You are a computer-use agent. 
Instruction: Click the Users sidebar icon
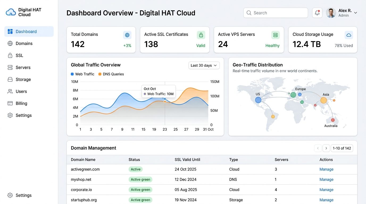[x=10, y=91]
